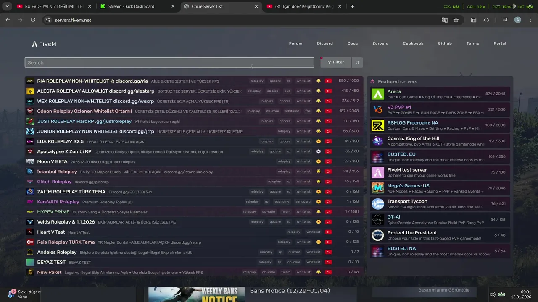Open Mega's Games: US featured server

(440, 188)
